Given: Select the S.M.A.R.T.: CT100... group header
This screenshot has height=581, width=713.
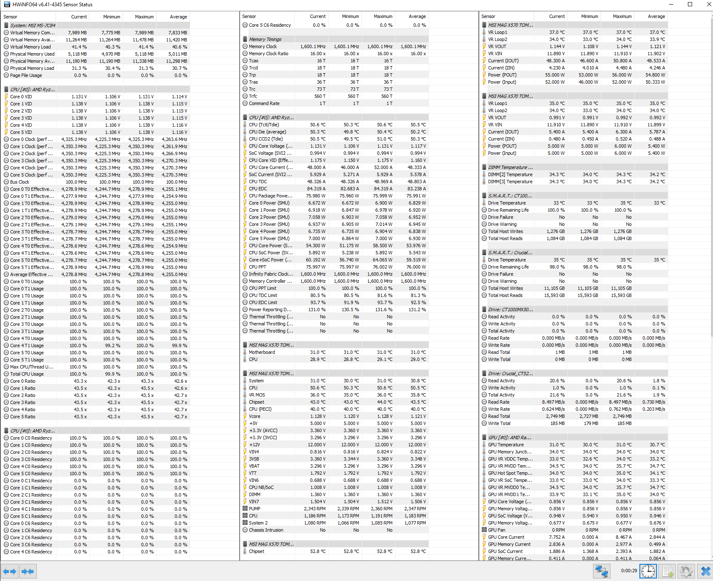Looking at the screenshot, I should [574, 196].
